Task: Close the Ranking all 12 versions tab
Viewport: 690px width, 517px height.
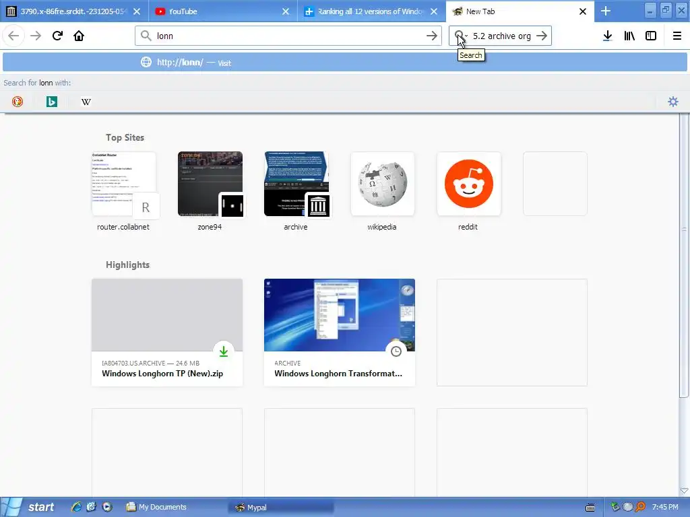Action: tap(434, 11)
